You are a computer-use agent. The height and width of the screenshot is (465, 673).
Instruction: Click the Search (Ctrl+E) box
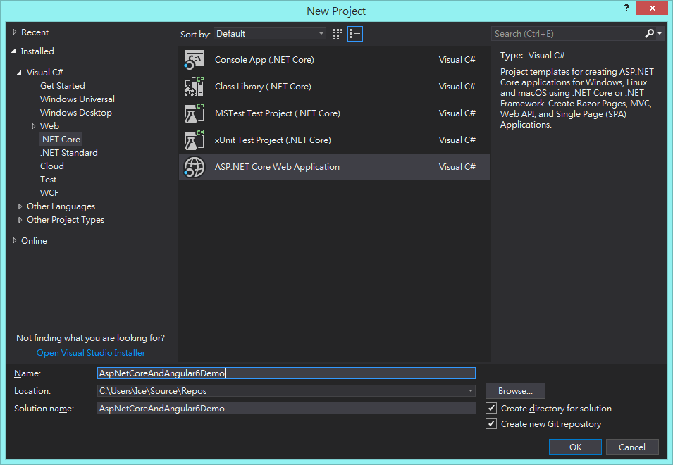pos(567,33)
